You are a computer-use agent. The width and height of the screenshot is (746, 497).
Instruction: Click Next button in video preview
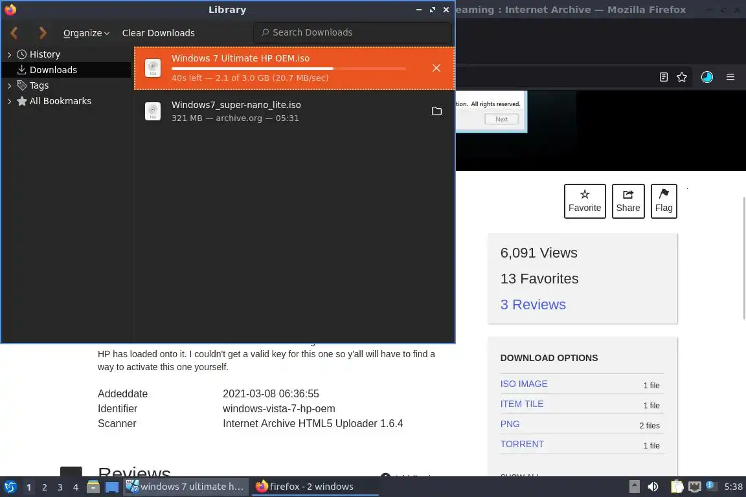coord(501,119)
